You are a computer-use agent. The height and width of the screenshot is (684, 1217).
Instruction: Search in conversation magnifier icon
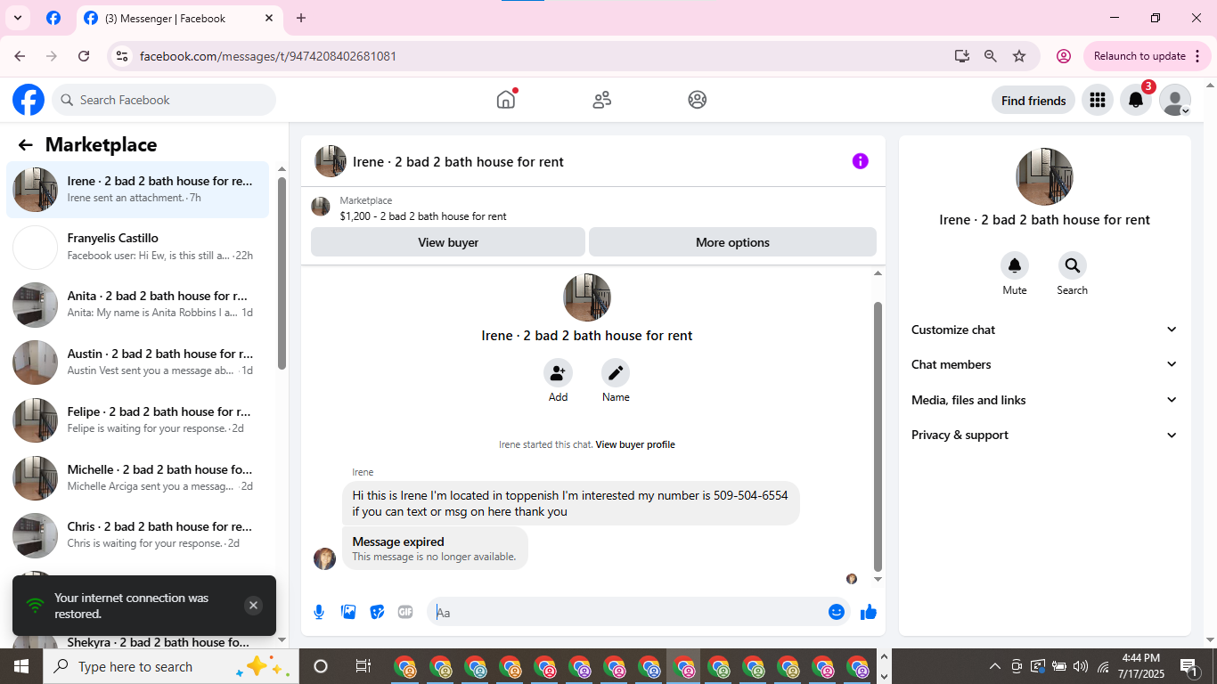point(1073,265)
